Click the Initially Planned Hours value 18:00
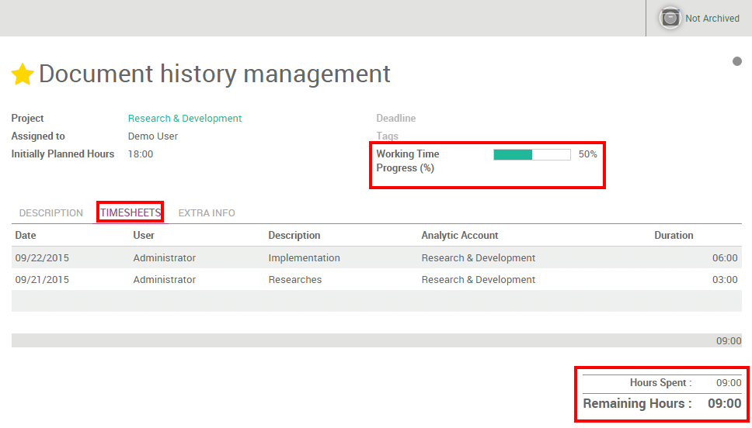 point(141,154)
